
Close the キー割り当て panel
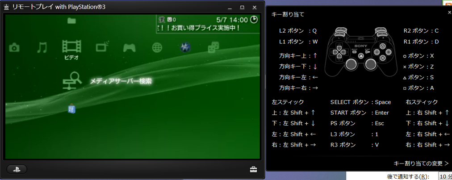coord(450,13)
